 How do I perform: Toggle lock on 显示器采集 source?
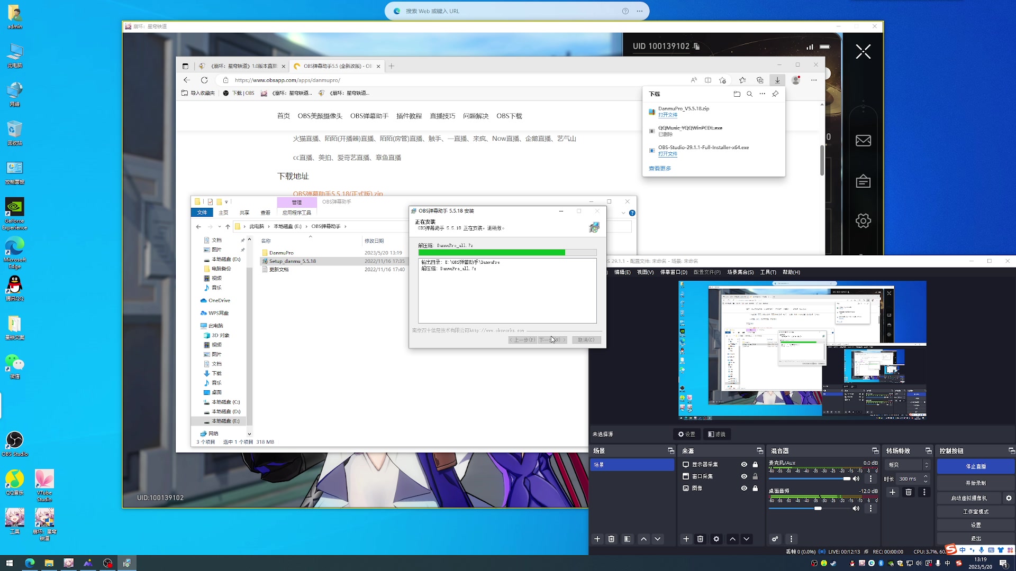[755, 464]
